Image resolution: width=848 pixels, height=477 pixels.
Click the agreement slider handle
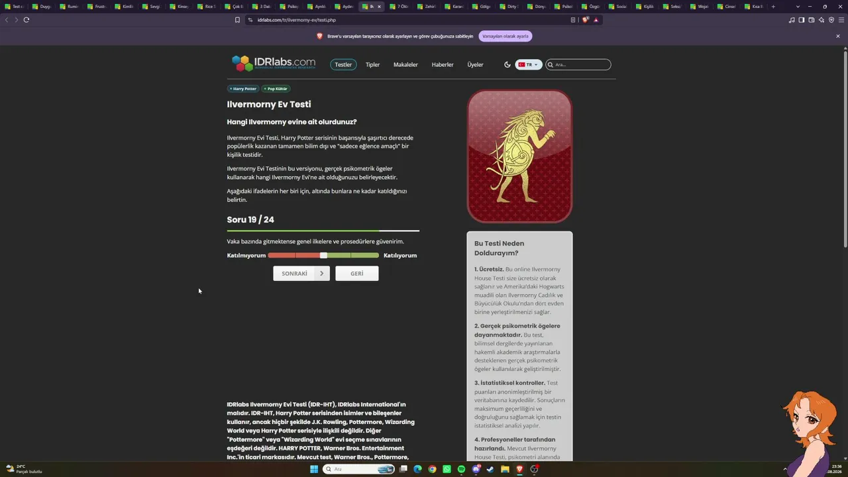coord(323,256)
